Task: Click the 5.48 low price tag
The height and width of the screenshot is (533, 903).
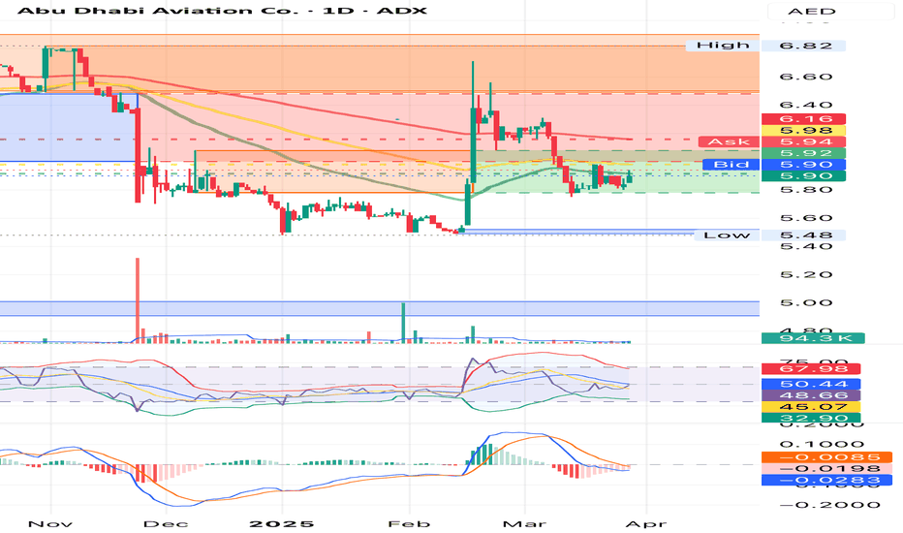Action: (x=803, y=235)
